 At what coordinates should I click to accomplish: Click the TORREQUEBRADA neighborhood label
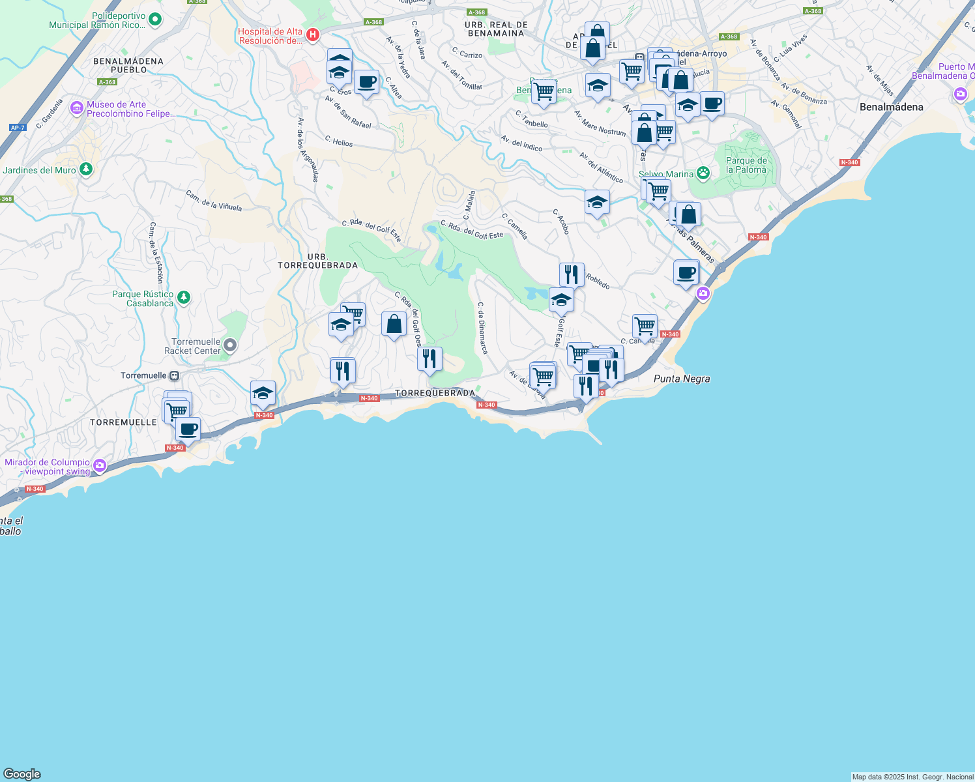[435, 393]
